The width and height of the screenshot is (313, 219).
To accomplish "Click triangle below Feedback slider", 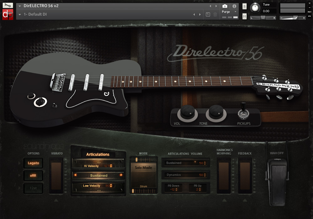I will click(245, 200).
